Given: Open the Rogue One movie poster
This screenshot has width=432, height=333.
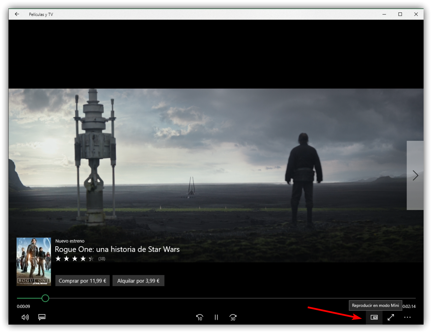Looking at the screenshot, I should [34, 262].
